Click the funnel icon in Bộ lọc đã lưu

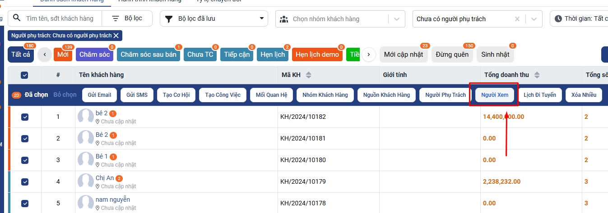pos(169,19)
